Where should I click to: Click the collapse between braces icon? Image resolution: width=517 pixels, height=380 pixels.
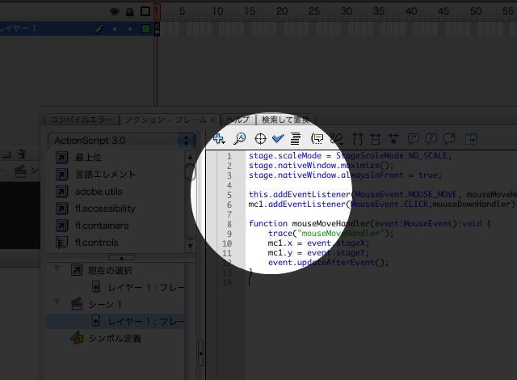tap(359, 138)
